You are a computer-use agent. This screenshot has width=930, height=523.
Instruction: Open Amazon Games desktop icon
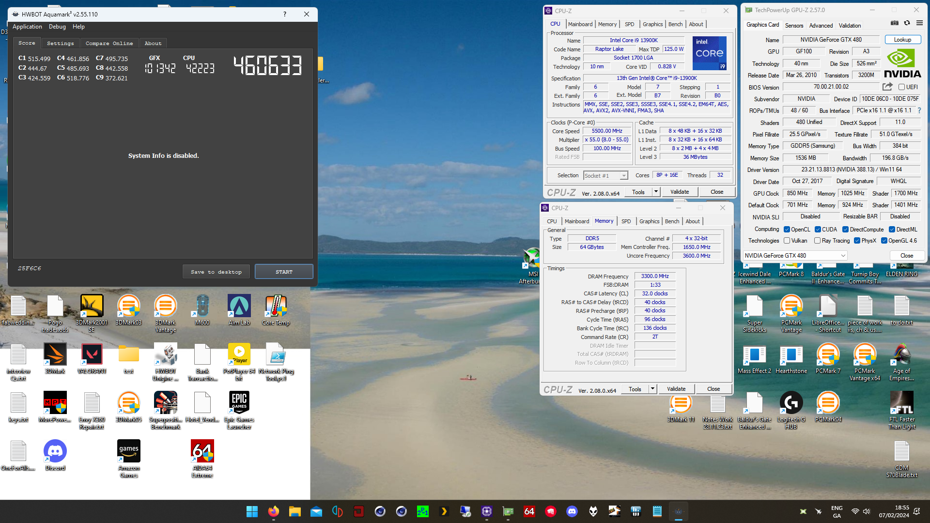click(x=129, y=458)
